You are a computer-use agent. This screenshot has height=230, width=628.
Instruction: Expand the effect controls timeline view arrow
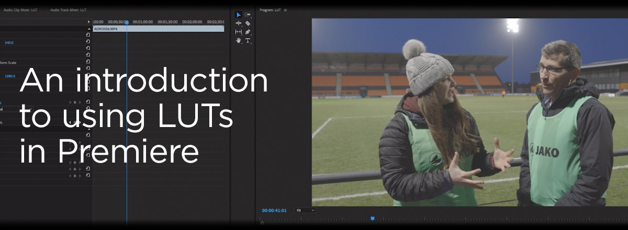(x=88, y=22)
